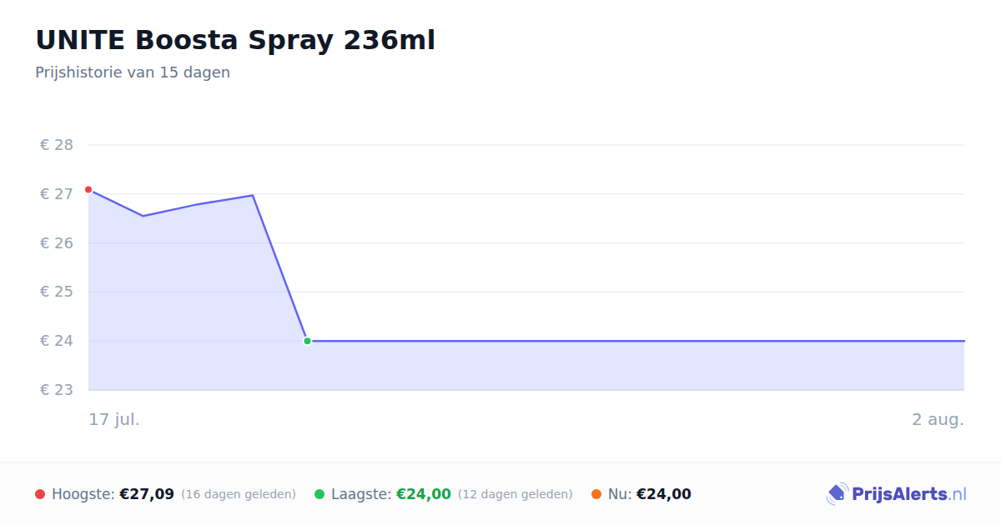1001x525 pixels.
Task: Select the € 23 axis label
Action: click(x=57, y=389)
